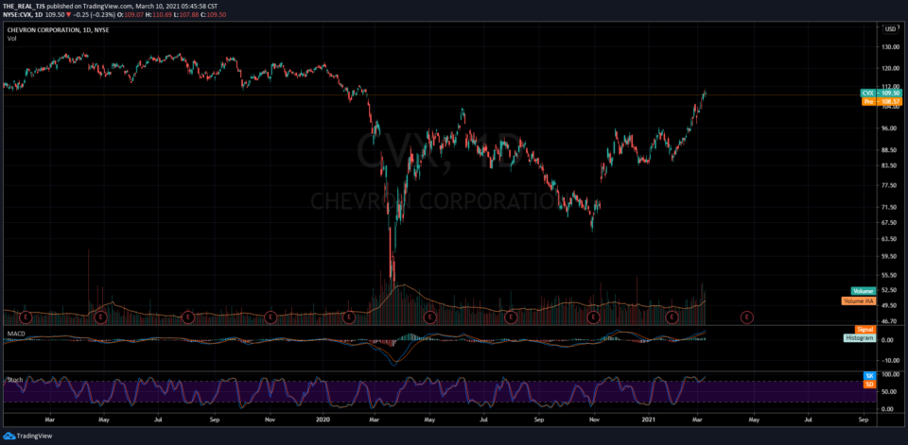This screenshot has height=445, width=908.
Task: Click the earnings marker after the 2021 label
Action: tap(672, 317)
